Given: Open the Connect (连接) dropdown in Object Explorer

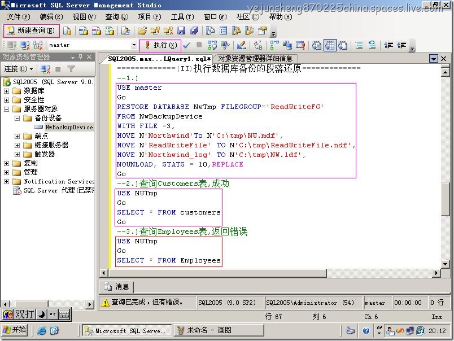Looking at the screenshot, I should pyautogui.click(x=19, y=69).
